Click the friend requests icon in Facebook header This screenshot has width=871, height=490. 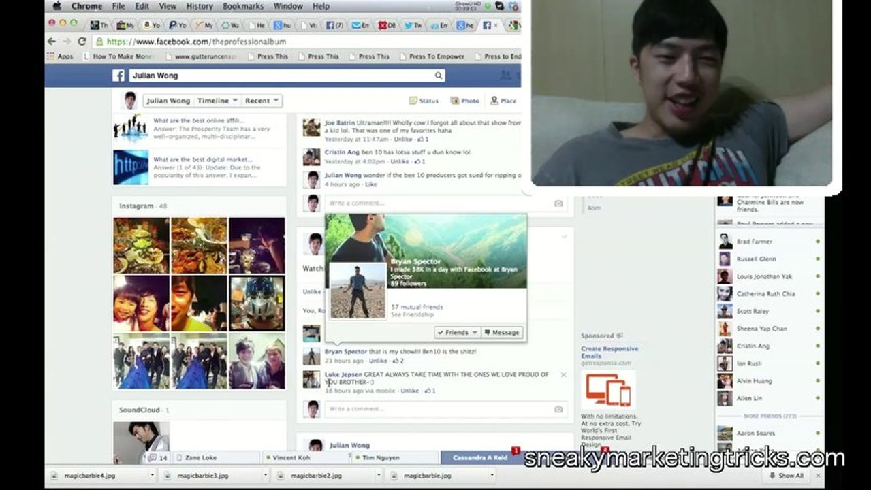point(505,76)
